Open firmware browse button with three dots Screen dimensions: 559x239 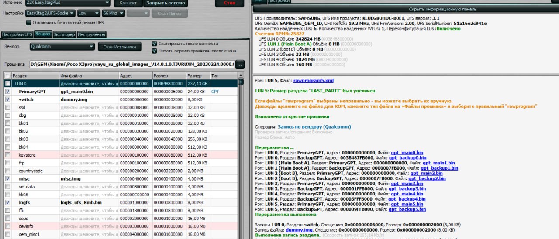tap(240, 65)
